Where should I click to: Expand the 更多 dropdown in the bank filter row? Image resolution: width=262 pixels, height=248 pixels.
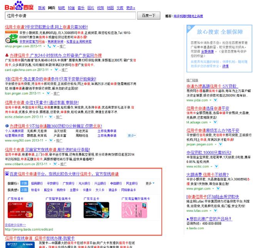[x=150, y=183]
